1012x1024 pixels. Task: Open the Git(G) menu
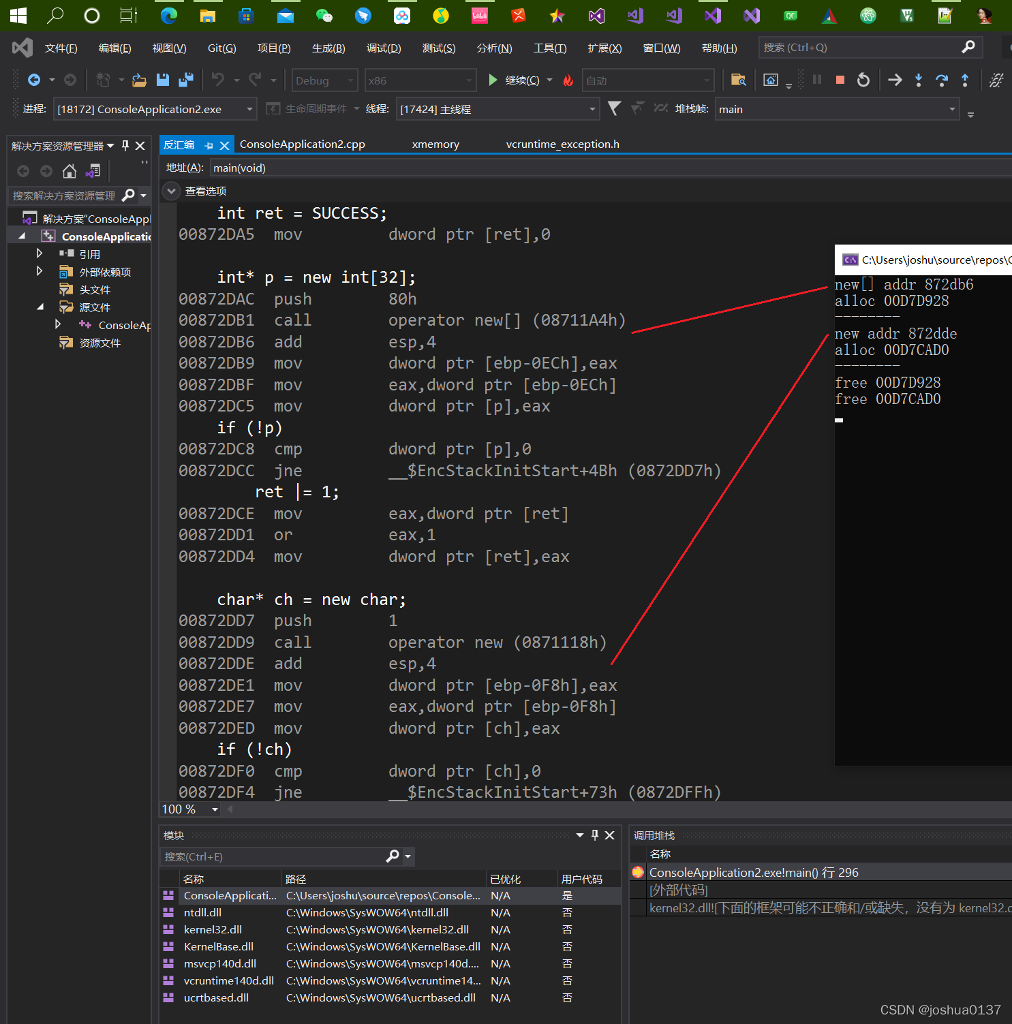(x=221, y=48)
